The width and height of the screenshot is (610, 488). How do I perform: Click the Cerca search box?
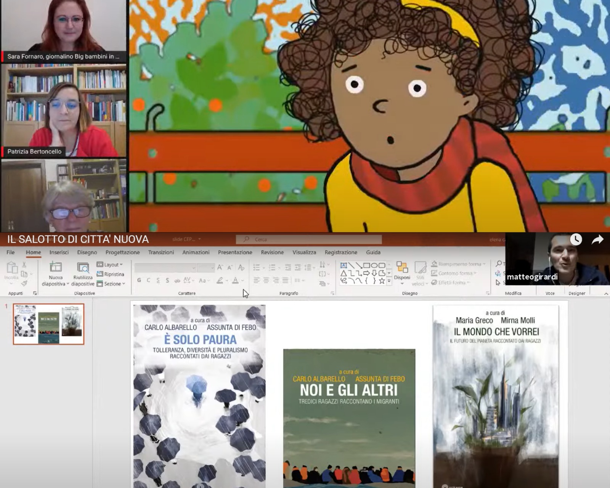click(309, 239)
